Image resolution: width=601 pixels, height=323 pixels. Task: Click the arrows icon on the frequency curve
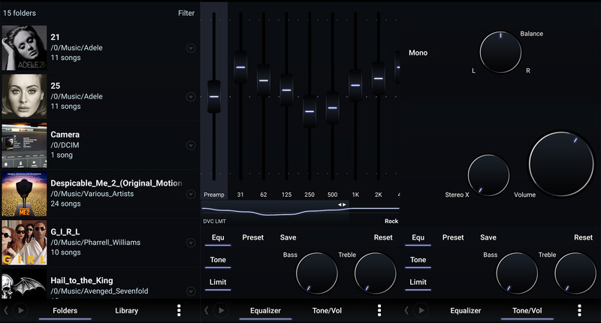pyautogui.click(x=342, y=204)
